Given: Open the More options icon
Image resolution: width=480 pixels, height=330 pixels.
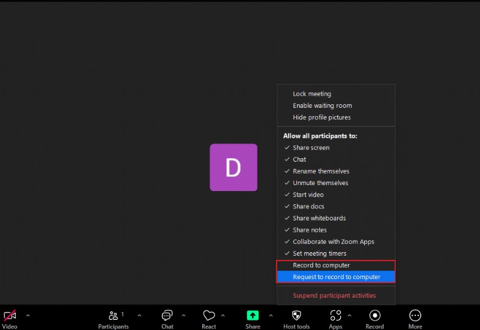Looking at the screenshot, I should (415, 316).
